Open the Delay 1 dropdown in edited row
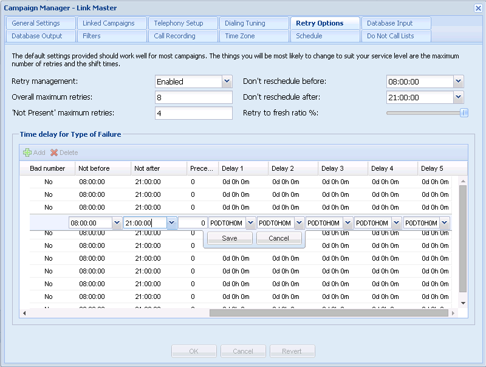The width and height of the screenshot is (486, 367). point(250,223)
